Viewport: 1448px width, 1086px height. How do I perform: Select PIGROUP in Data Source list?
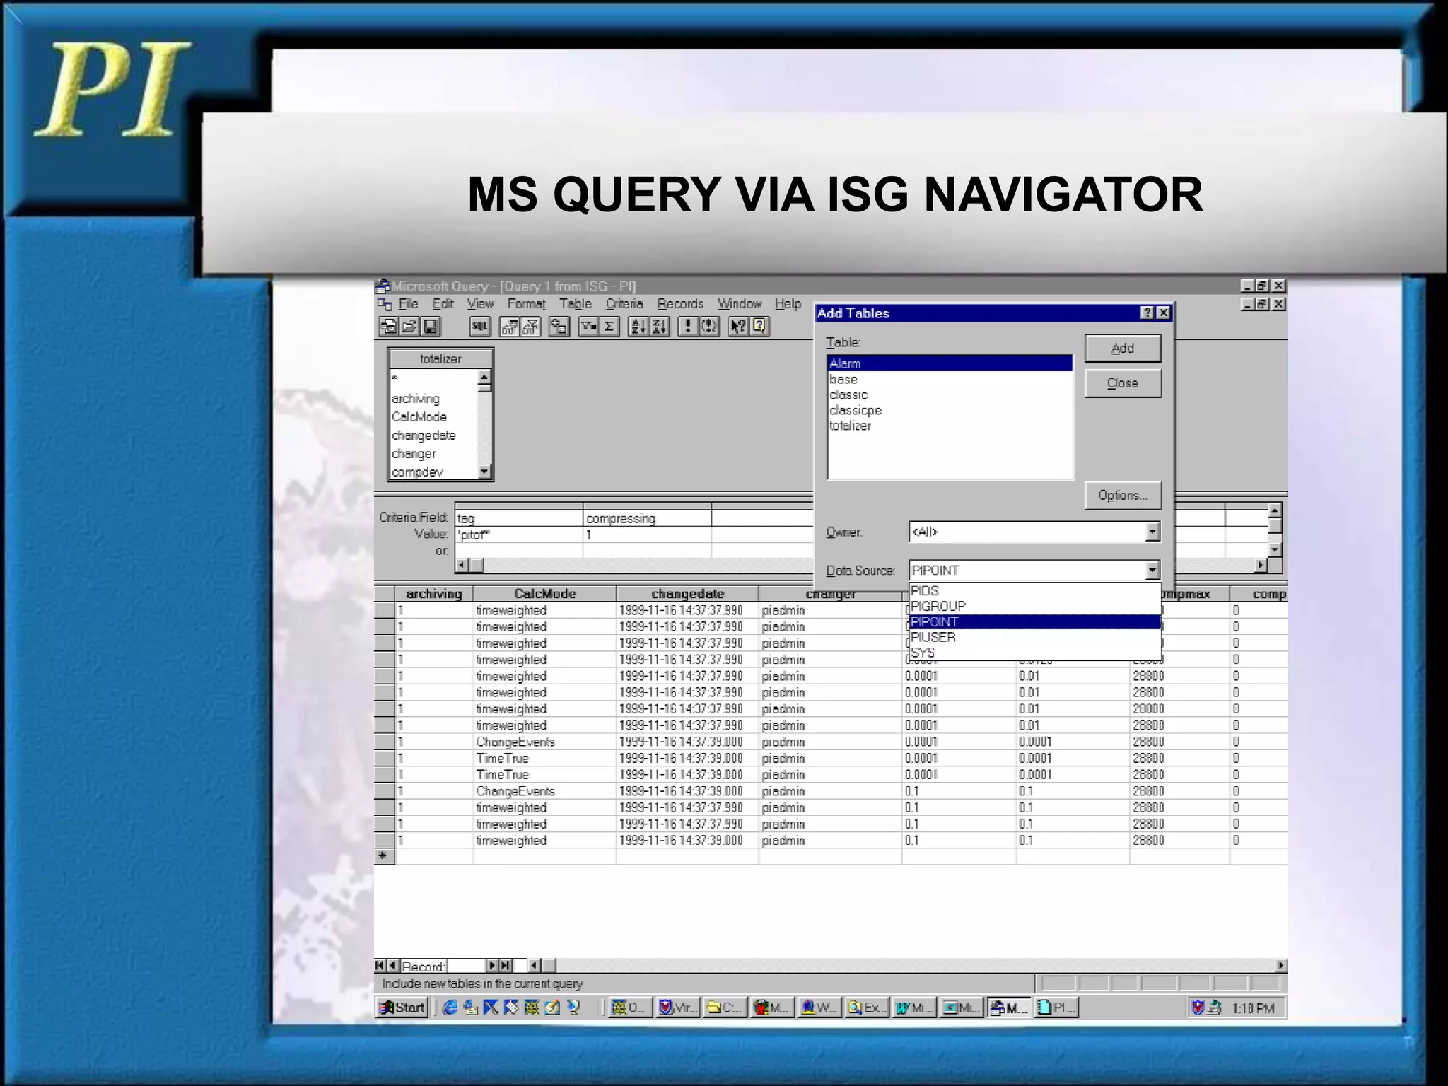(1034, 607)
